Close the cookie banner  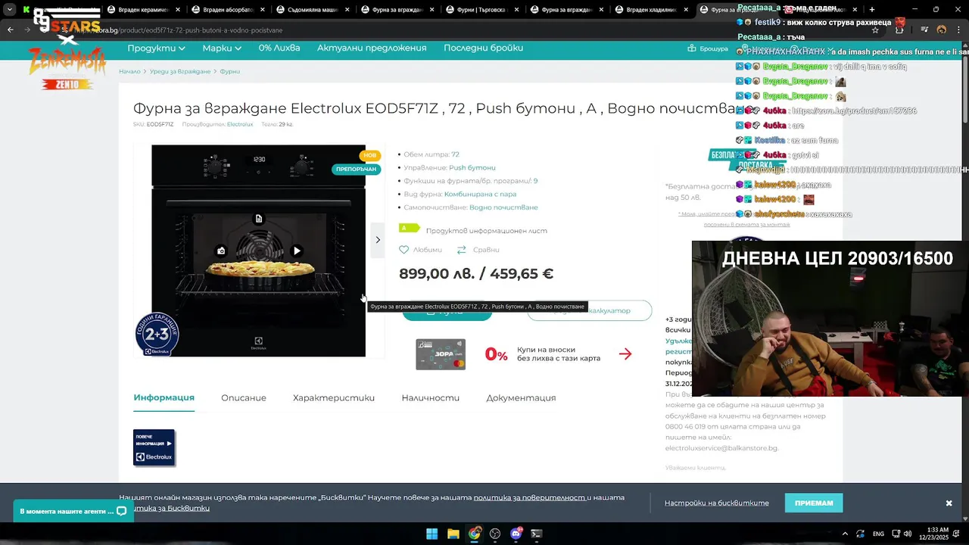[x=949, y=503]
